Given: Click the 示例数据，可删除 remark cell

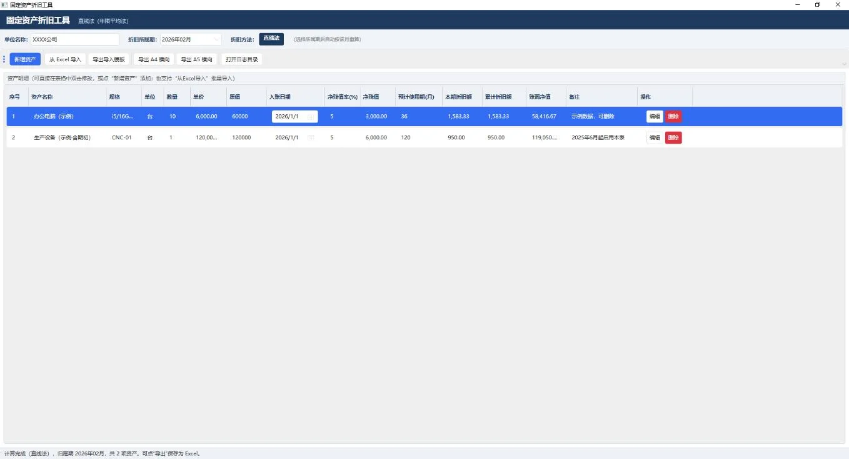Looking at the screenshot, I should 601,117.
